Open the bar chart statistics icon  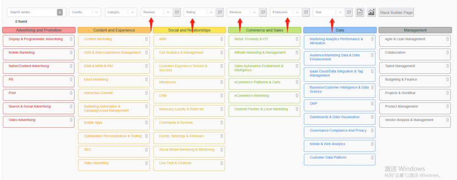point(371,12)
